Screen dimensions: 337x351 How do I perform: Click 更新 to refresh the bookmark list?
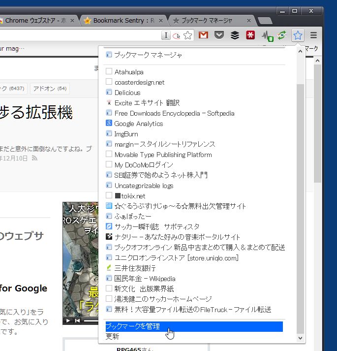coord(112,336)
